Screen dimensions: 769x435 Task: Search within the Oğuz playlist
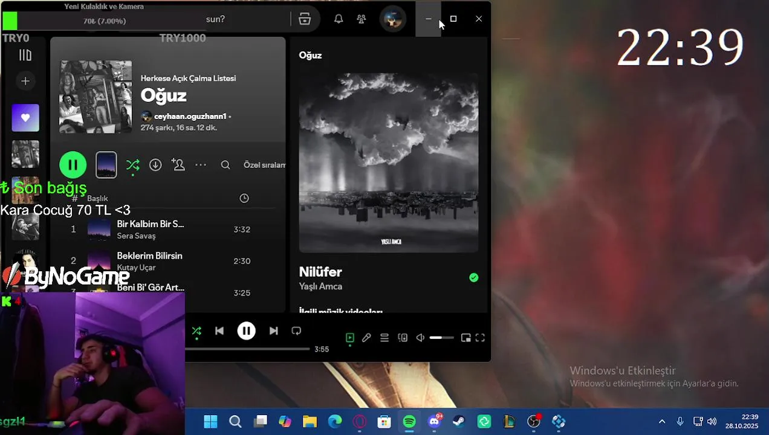coord(226,165)
